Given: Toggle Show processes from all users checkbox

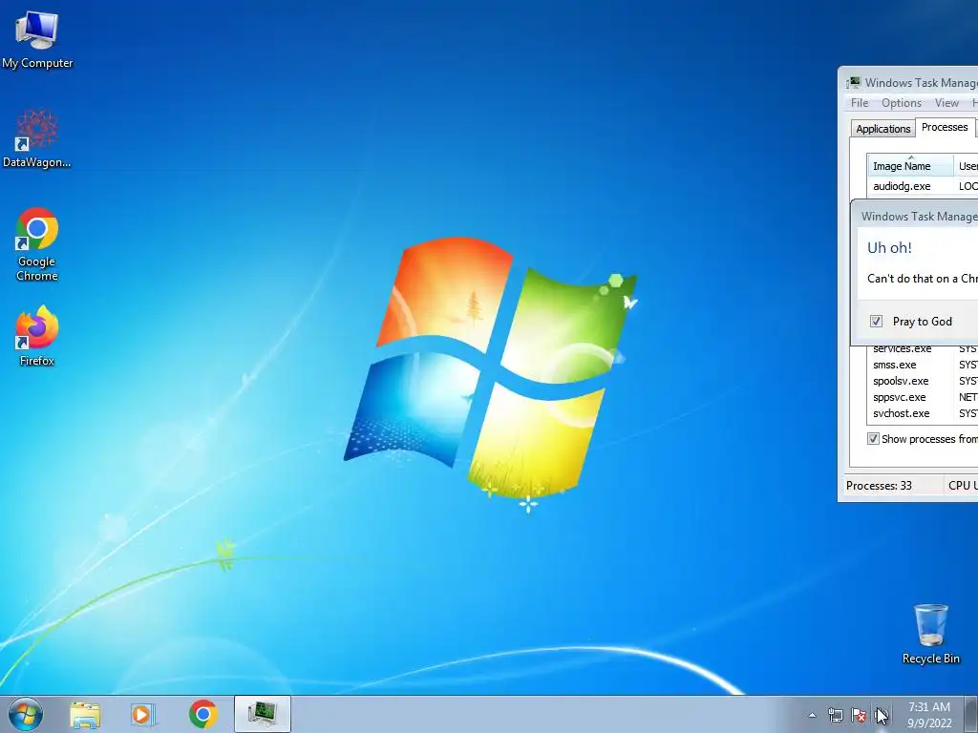Looking at the screenshot, I should click(x=873, y=439).
